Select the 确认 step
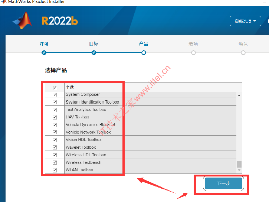269x202 pixels. (243, 44)
